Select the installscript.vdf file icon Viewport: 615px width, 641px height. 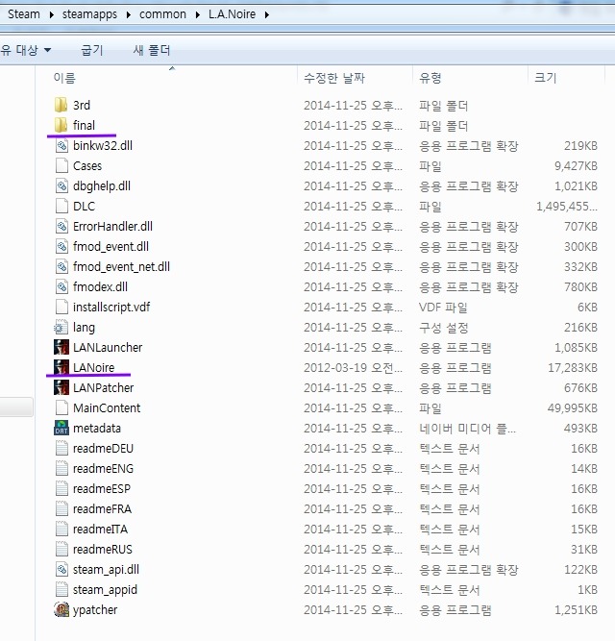coord(61,307)
